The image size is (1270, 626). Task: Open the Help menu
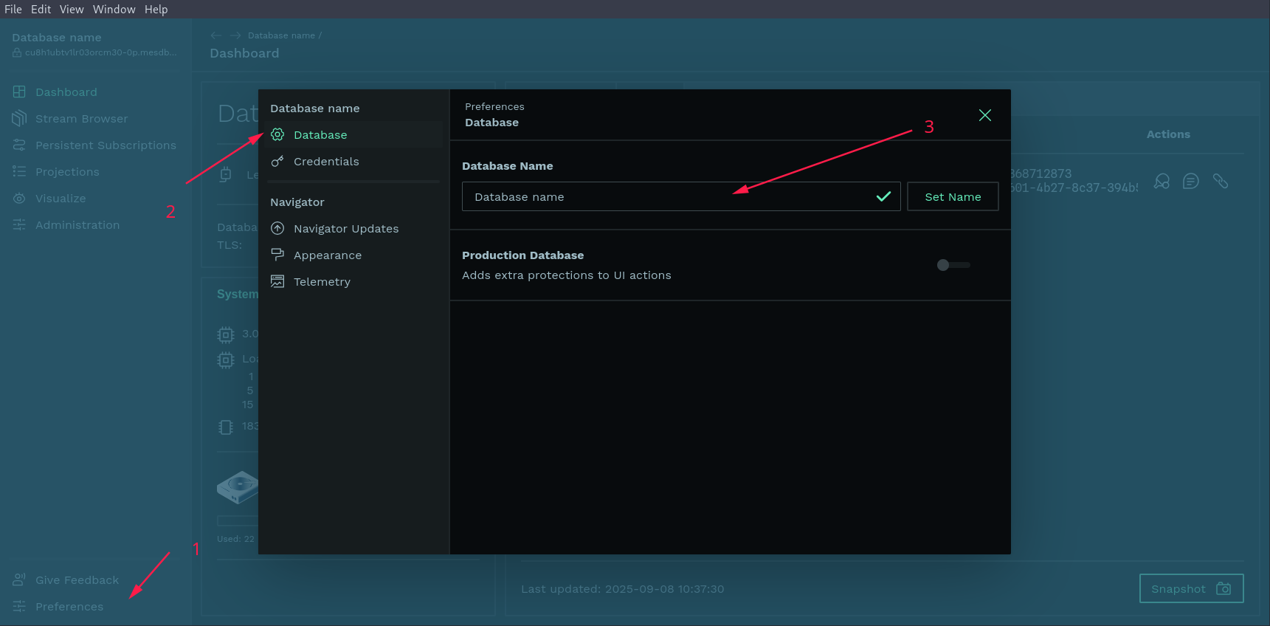(156, 10)
